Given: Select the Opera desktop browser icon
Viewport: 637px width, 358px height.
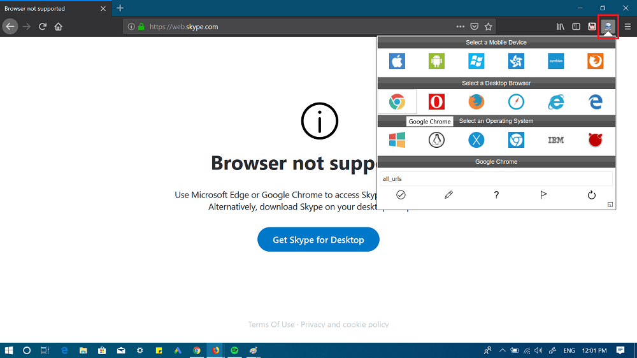Looking at the screenshot, I should [x=437, y=102].
